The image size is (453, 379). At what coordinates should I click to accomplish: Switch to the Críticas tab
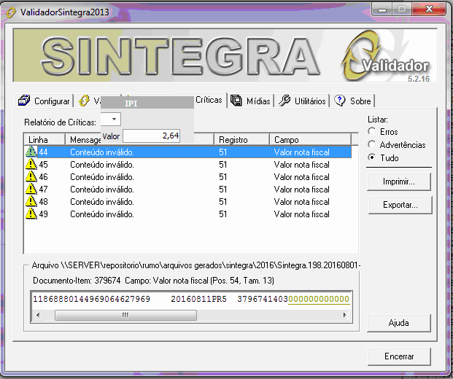[x=209, y=100]
